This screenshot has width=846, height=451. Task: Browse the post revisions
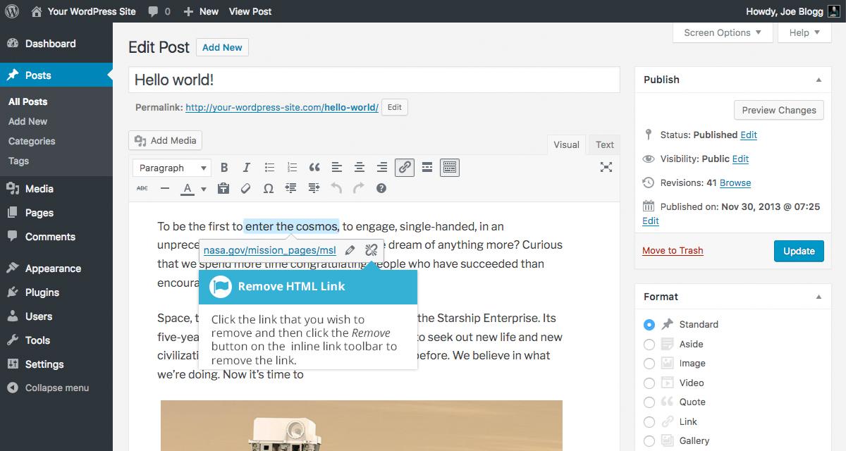pos(735,183)
